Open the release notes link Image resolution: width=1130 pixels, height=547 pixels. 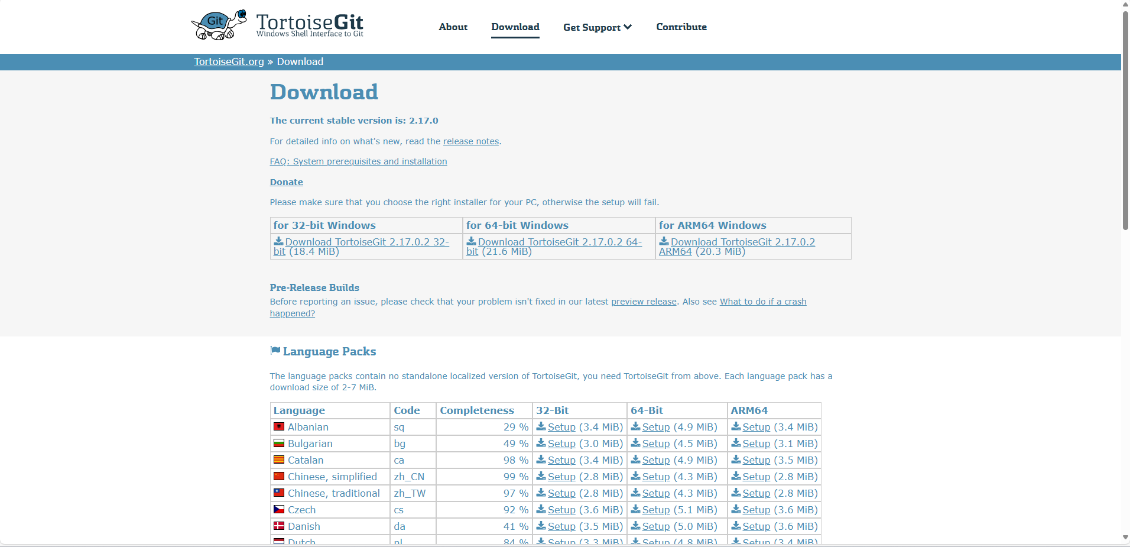click(x=471, y=141)
